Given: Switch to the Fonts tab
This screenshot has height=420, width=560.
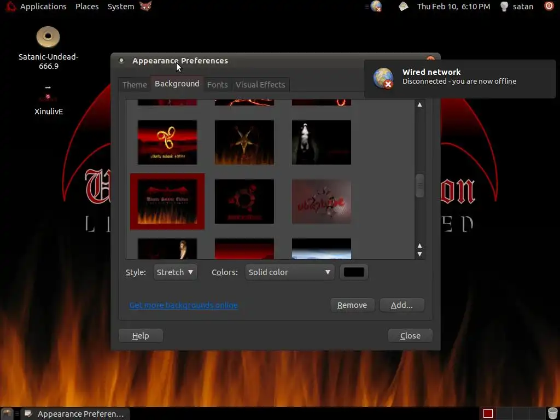Looking at the screenshot, I should (217, 85).
